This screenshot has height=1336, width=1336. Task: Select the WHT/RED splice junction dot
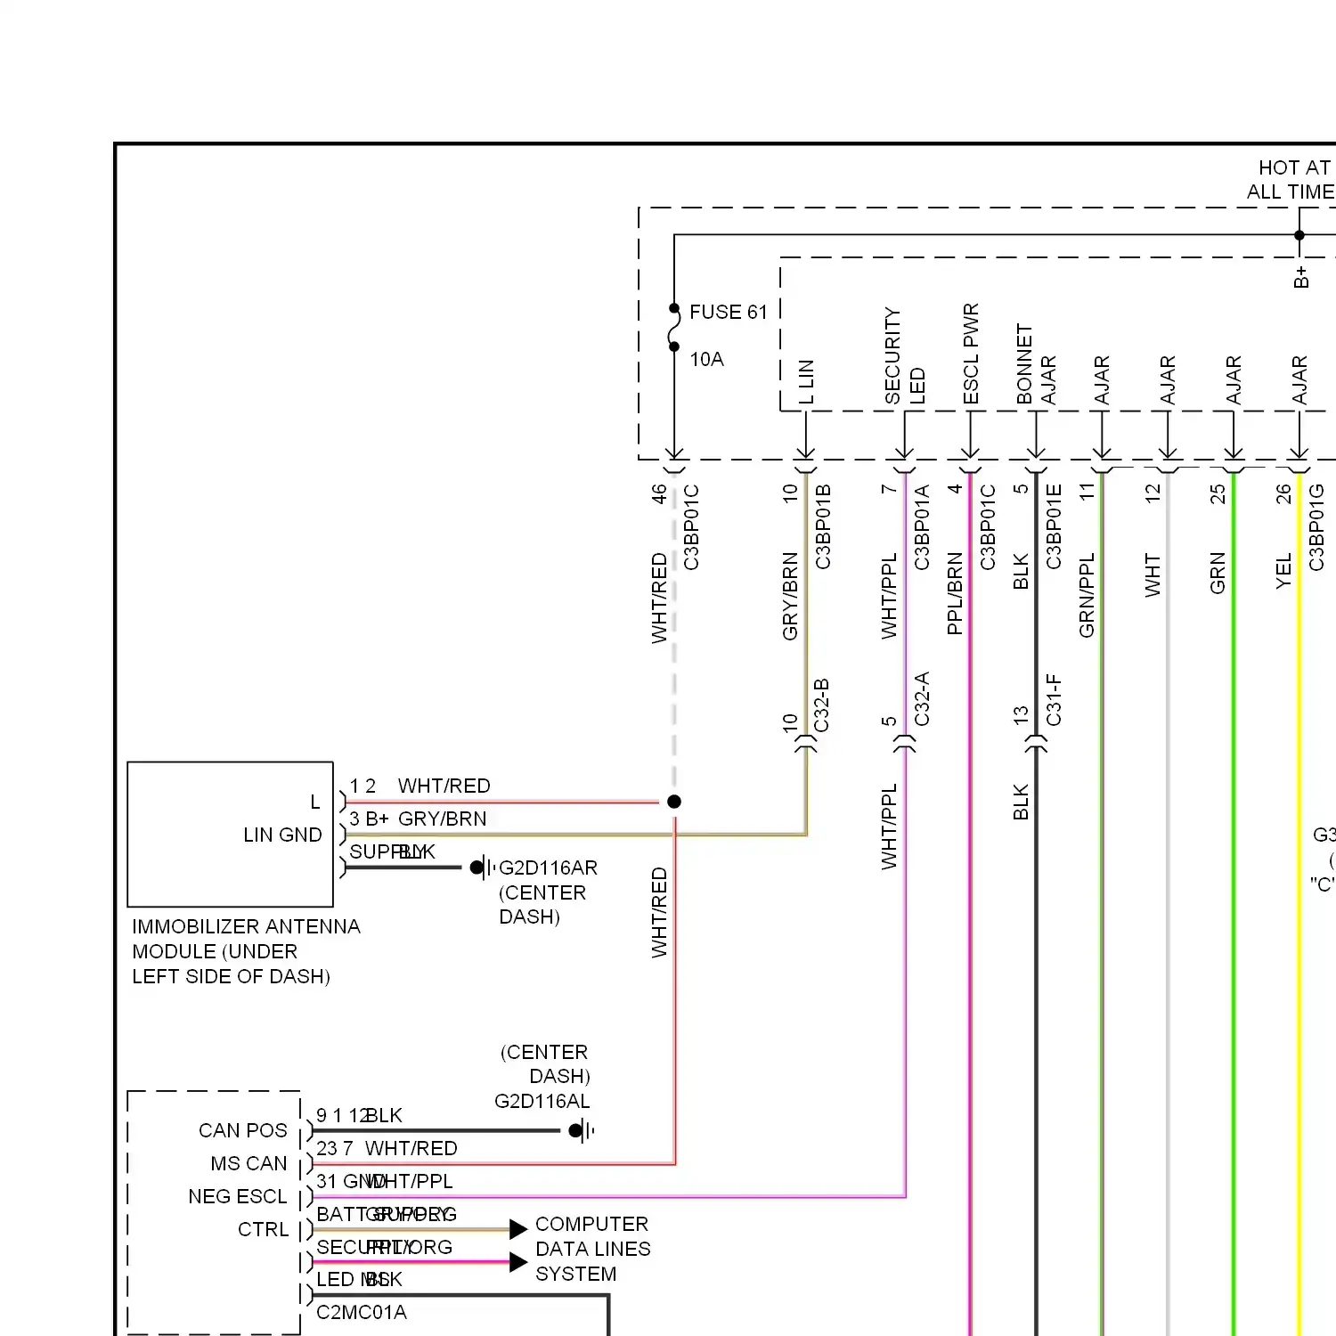[674, 802]
